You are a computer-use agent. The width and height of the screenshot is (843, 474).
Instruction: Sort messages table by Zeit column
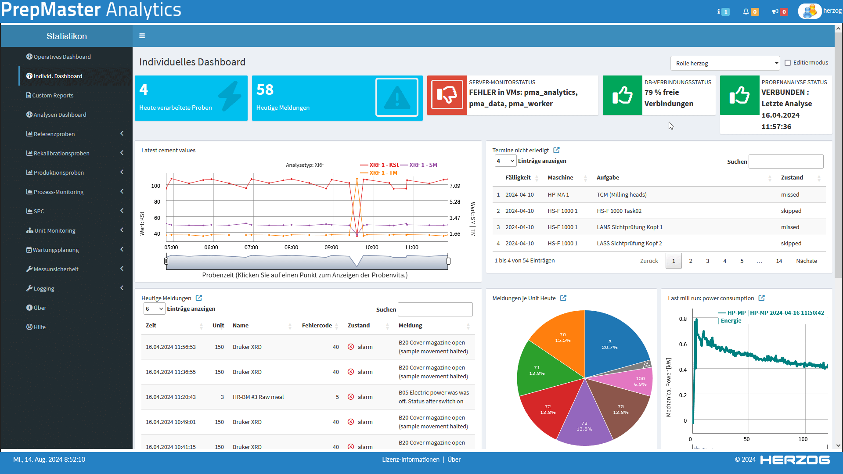(x=174, y=326)
